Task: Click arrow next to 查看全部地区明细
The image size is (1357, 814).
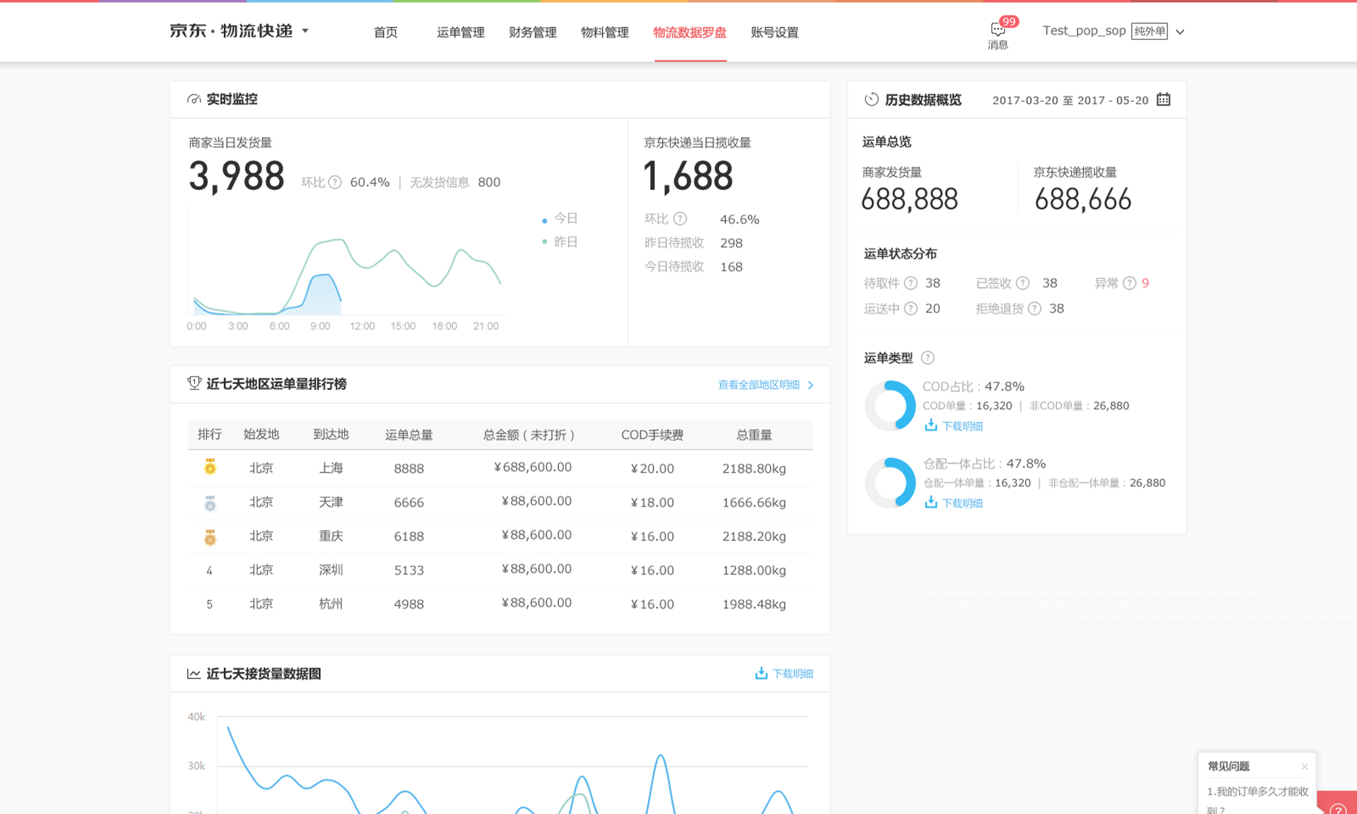Action: [x=811, y=385]
